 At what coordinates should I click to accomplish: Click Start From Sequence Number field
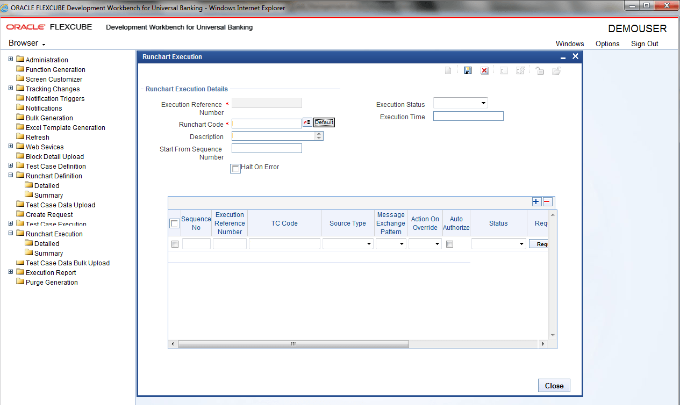267,148
